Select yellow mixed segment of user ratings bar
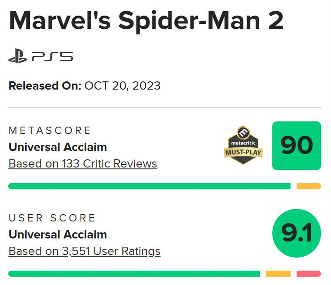331x285 pixels. (x=278, y=274)
